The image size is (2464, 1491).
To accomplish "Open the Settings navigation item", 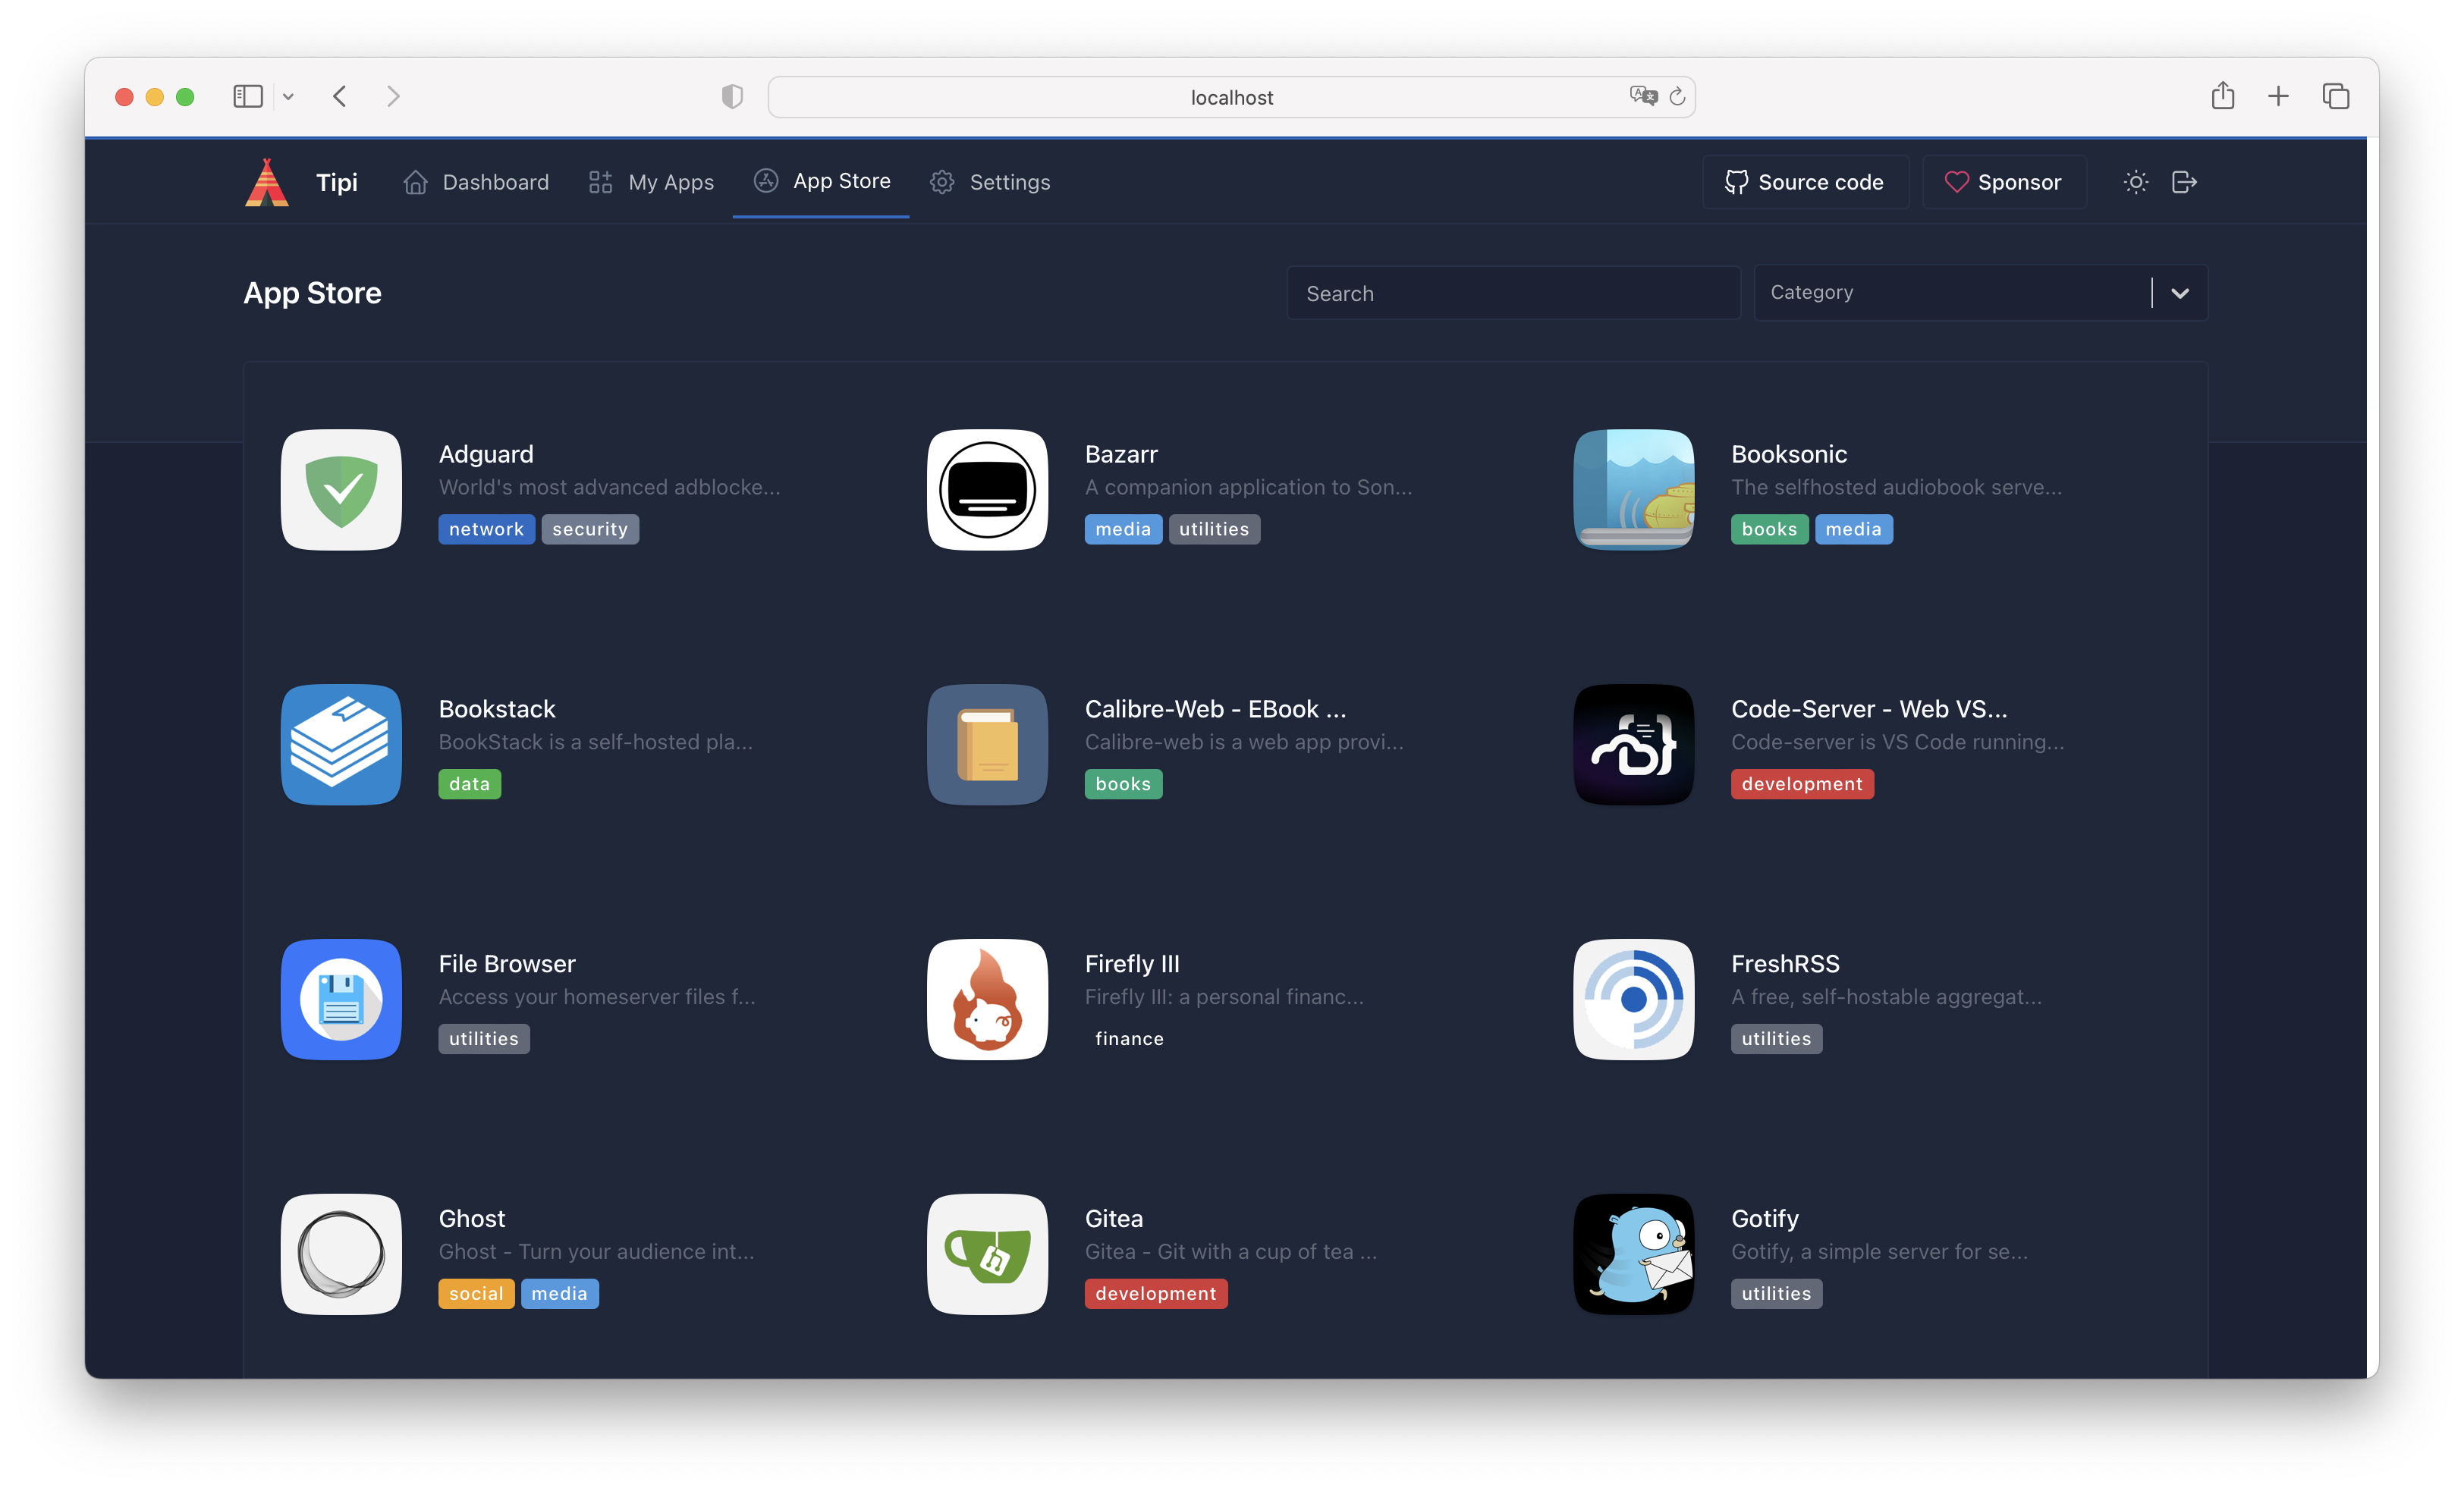I will 990,182.
